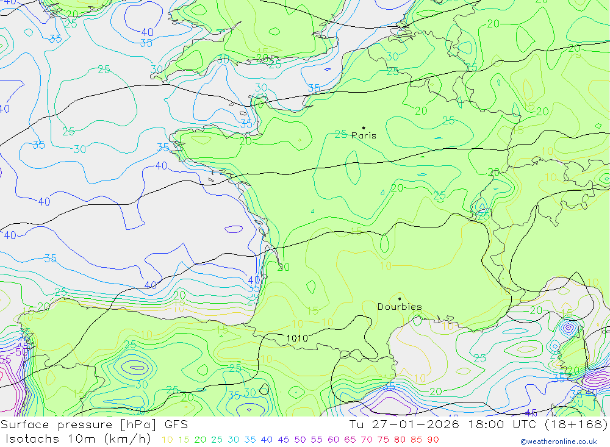This screenshot has height=447, width=610.
Task: Open the weatheronline.co.uk copyright link
Action: point(559,442)
